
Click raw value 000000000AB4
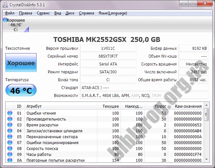coord(188,131)
